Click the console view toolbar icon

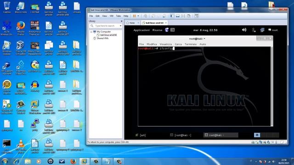[x=197, y=16]
